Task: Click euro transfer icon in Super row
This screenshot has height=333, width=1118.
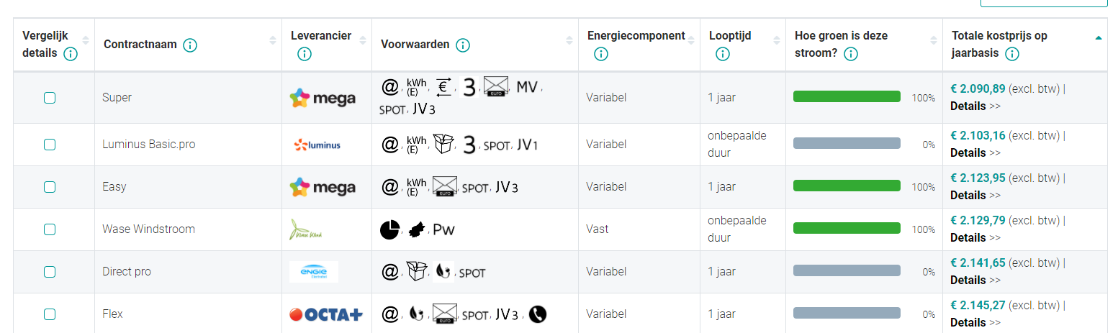Action: [444, 88]
